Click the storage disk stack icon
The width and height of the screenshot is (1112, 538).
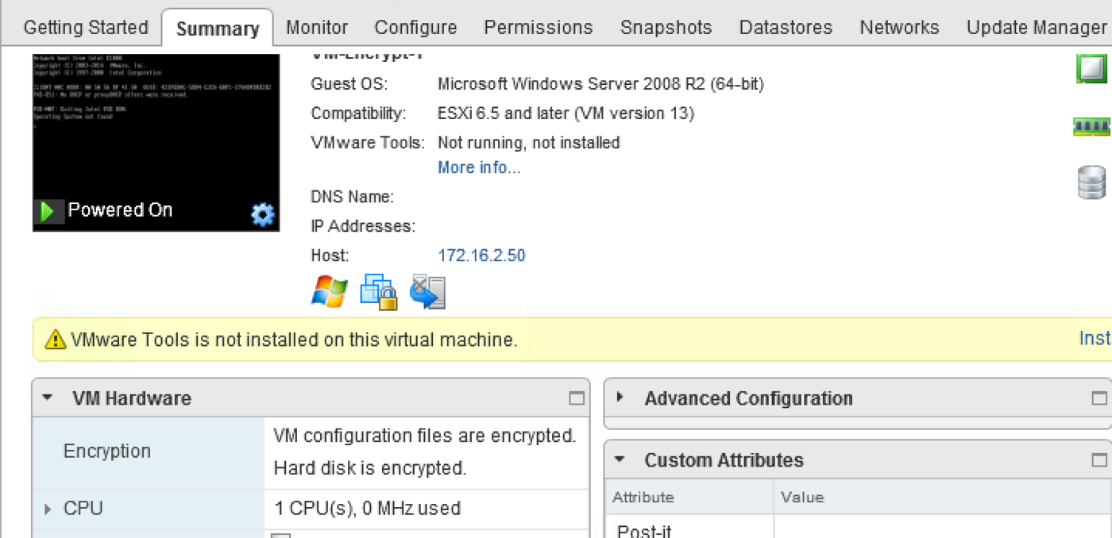click(1091, 181)
